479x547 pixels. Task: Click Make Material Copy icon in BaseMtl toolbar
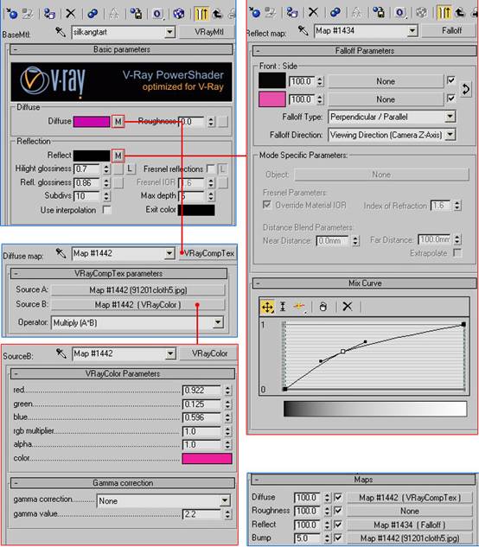click(93, 14)
